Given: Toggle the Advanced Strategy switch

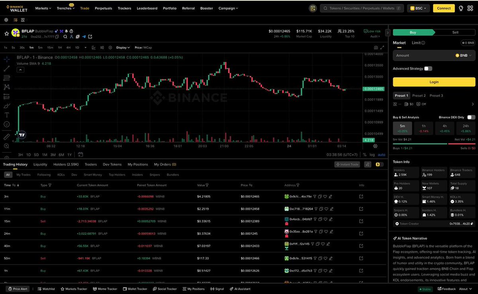Looking at the screenshot, I should (x=428, y=68).
